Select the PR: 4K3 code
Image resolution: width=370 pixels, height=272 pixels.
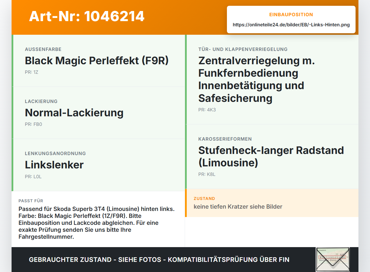[207, 110]
